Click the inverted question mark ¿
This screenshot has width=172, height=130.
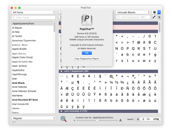[x=128, y=82]
